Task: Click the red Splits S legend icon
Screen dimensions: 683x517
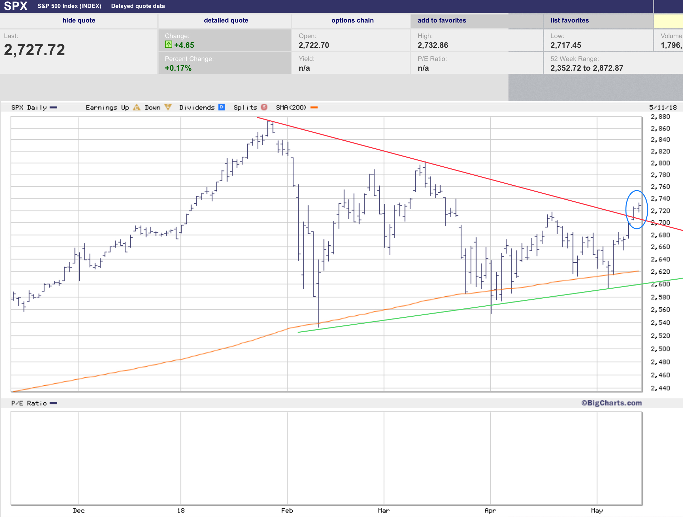Action: click(264, 107)
